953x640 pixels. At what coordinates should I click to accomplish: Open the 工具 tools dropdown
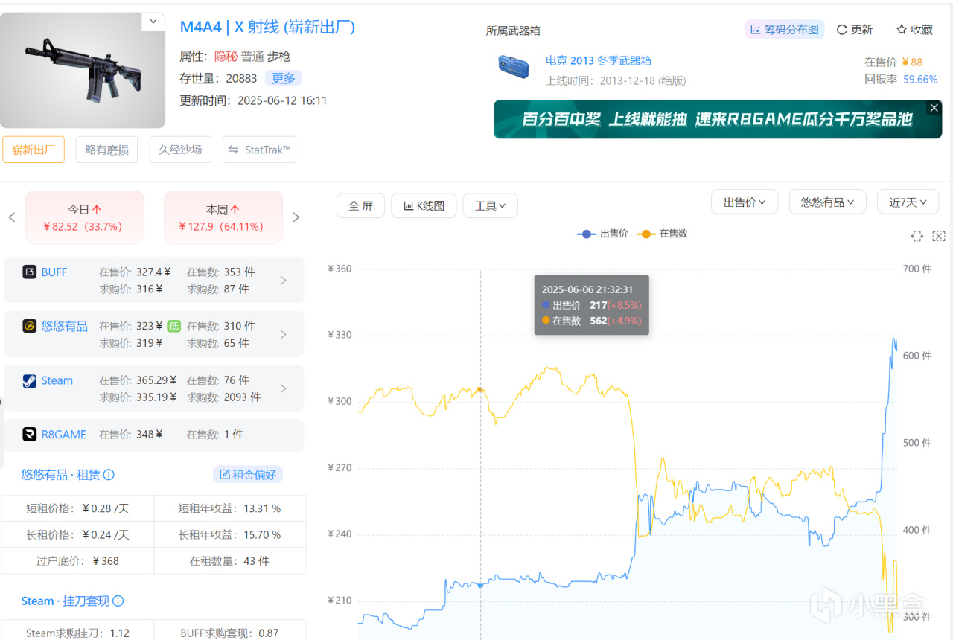(490, 205)
